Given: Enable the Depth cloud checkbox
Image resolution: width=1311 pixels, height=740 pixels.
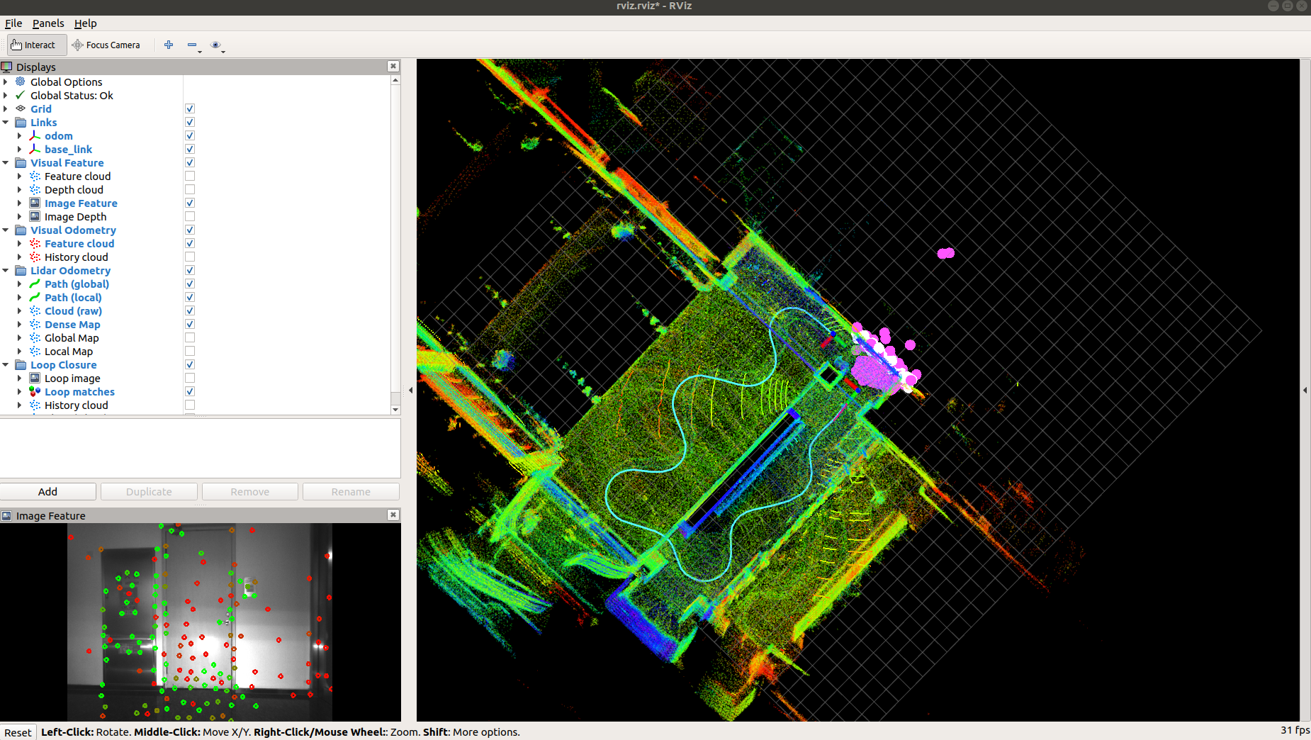Looking at the screenshot, I should (x=190, y=189).
